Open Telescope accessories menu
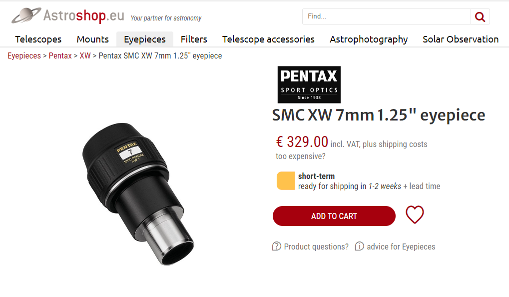 pos(268,39)
